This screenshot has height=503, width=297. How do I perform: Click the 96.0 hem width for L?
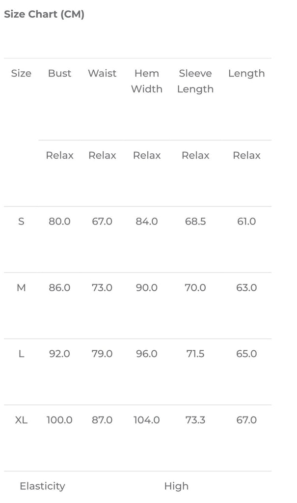click(147, 354)
